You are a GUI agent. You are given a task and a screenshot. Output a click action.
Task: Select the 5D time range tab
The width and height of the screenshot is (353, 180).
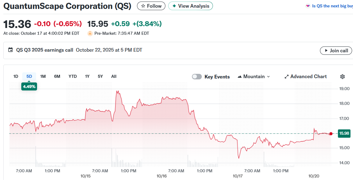point(29,76)
